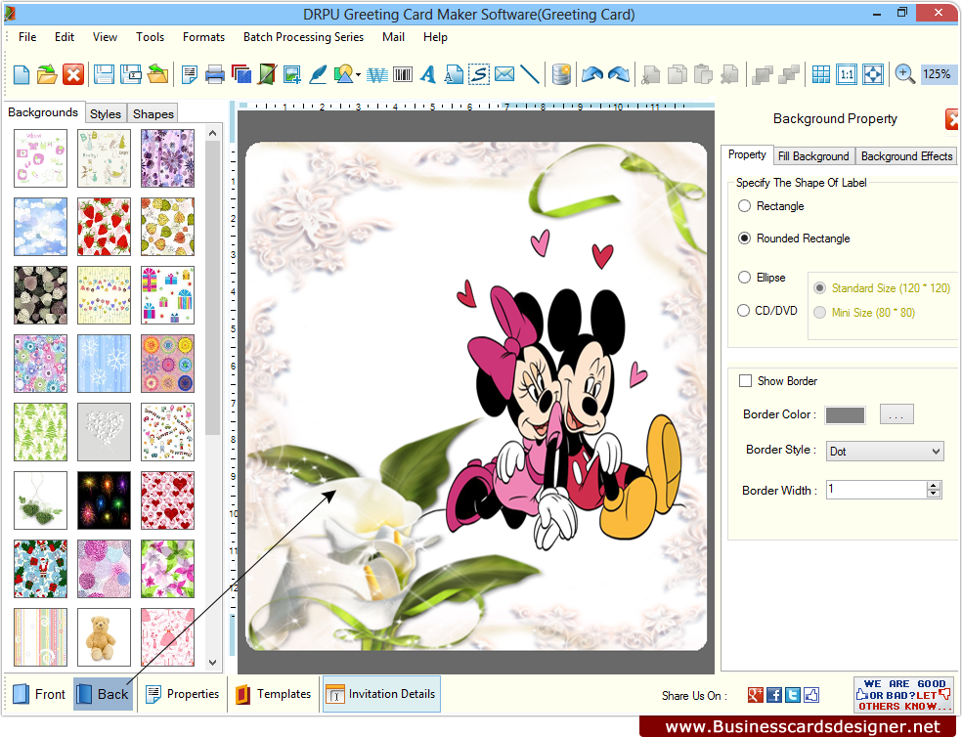Share on Twitter
This screenshot has width=962, height=737.
click(x=793, y=695)
